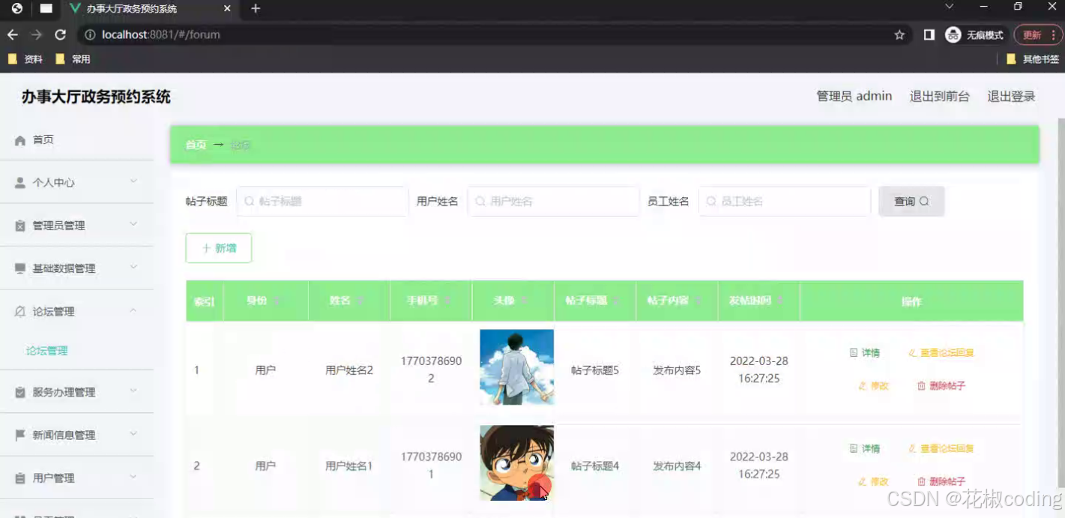The image size is (1065, 518).
Task: Click the 论坛管理 speech bubble icon
Action: pos(19,311)
